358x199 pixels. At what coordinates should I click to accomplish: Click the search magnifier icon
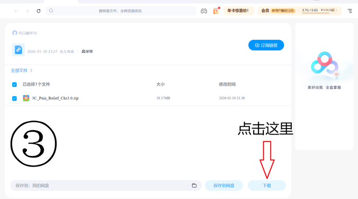(x=51, y=11)
